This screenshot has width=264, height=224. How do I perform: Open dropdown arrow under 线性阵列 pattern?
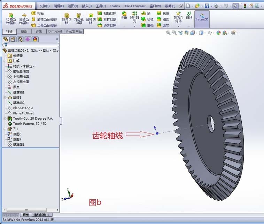[134, 26]
